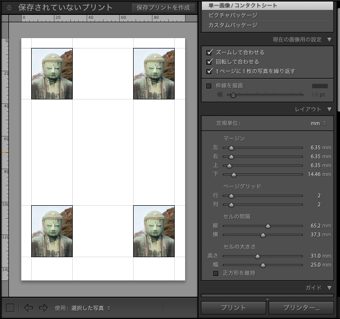This screenshot has width=340, height=319.
Task: Collapse the 現在の画像用の設定 panel
Action: click(x=330, y=40)
